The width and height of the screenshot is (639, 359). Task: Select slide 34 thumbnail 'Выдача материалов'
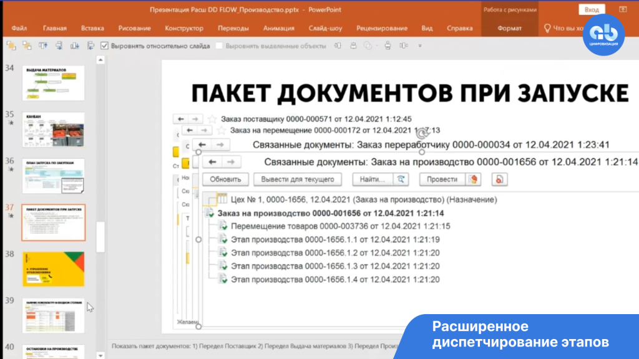point(54,83)
